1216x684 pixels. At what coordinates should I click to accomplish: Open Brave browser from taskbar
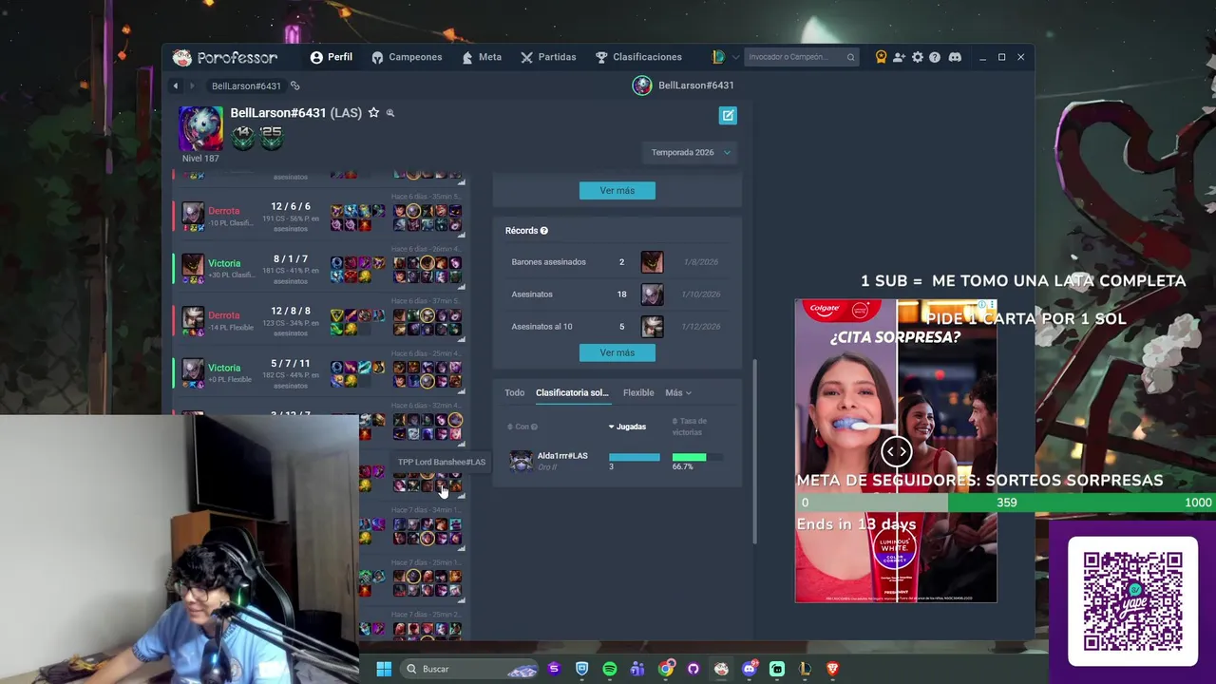833,669
